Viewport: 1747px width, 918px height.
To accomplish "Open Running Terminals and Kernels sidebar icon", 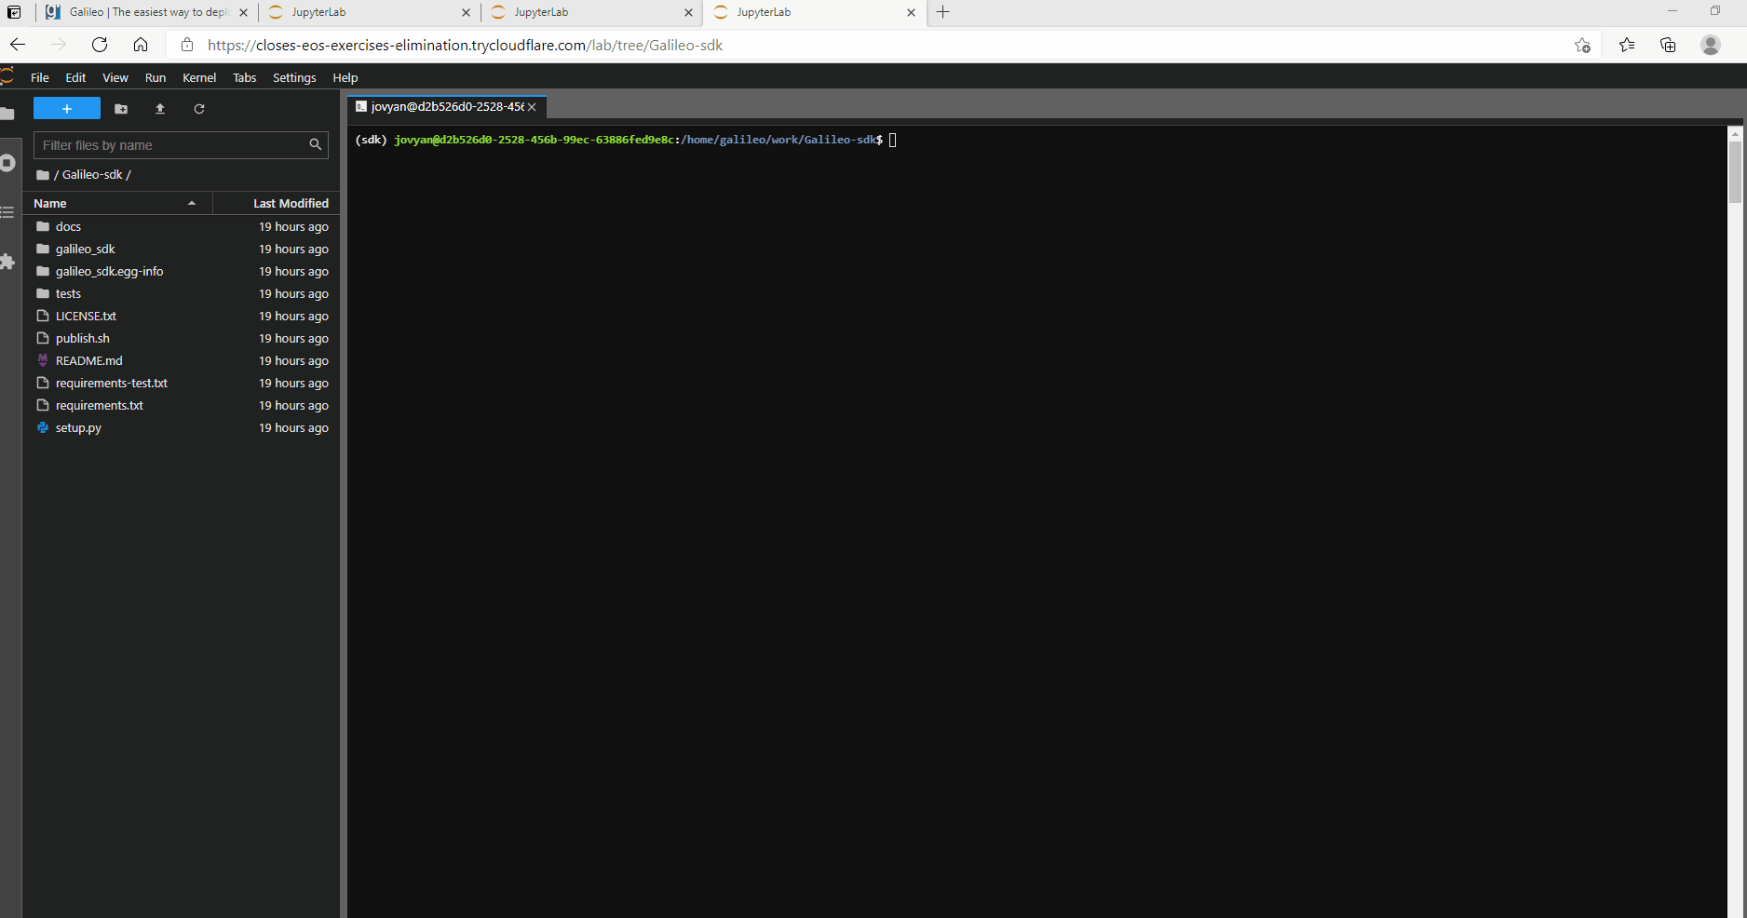I will coord(7,163).
